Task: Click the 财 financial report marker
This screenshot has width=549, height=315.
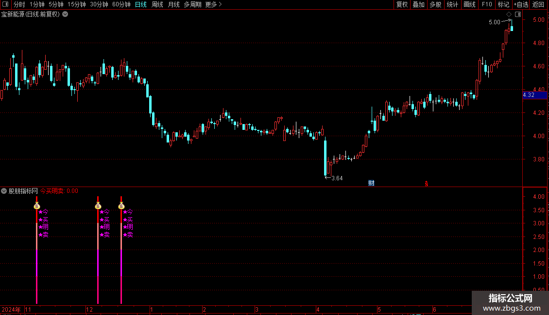Action: pos(372,183)
